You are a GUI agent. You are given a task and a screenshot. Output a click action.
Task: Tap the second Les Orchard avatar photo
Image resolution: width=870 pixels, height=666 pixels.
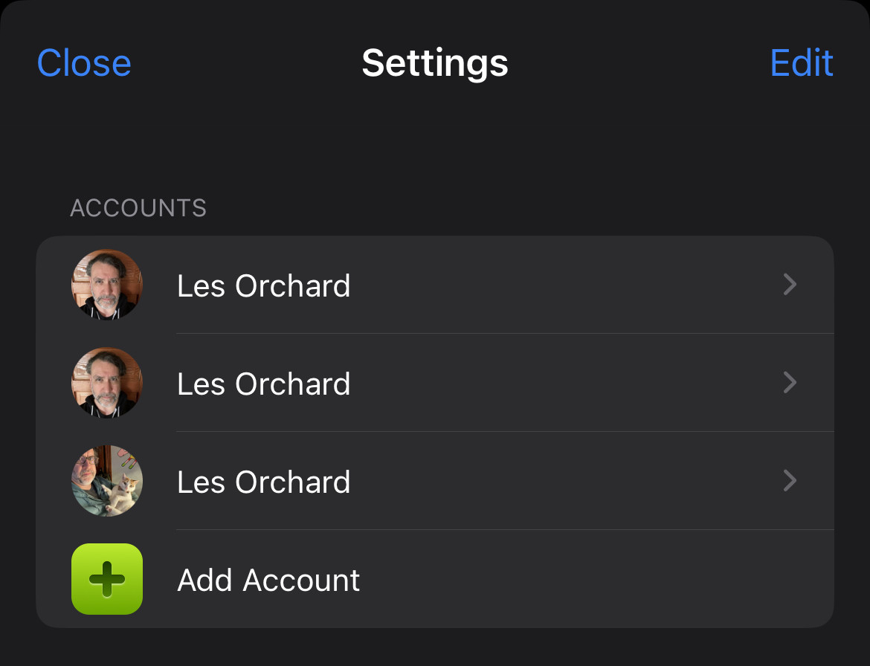click(107, 383)
